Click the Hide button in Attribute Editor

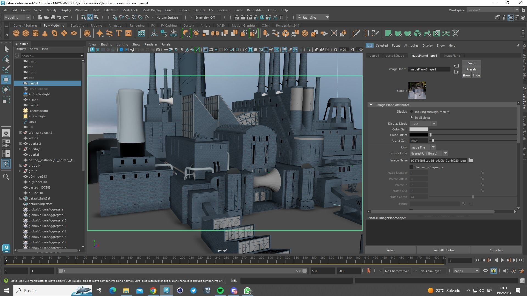476,75
